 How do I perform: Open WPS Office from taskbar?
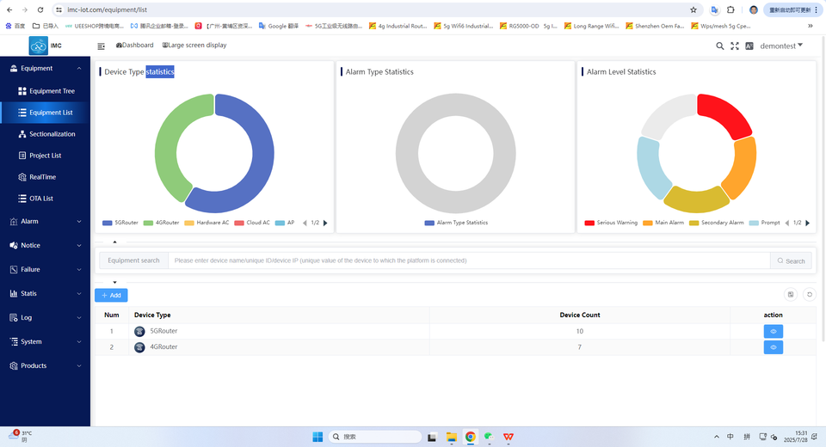coord(509,437)
